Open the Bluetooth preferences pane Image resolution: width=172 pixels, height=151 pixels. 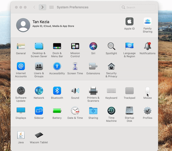click(x=57, y=91)
